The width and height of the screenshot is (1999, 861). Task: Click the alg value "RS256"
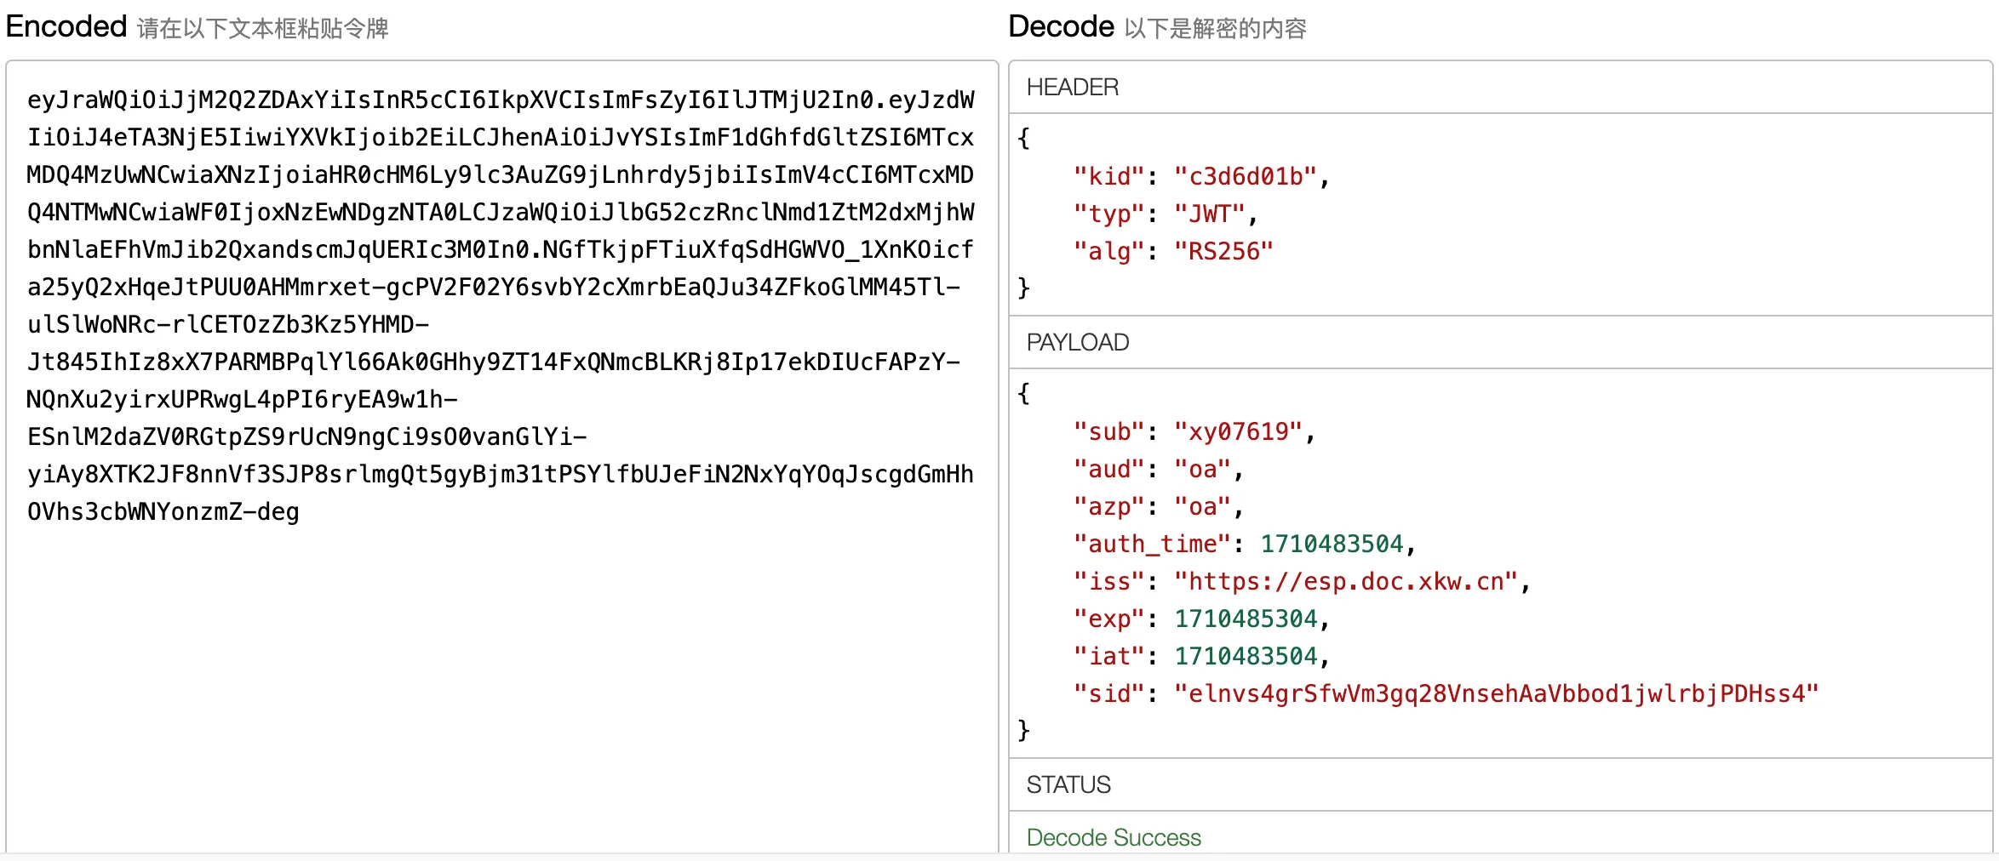(1223, 252)
